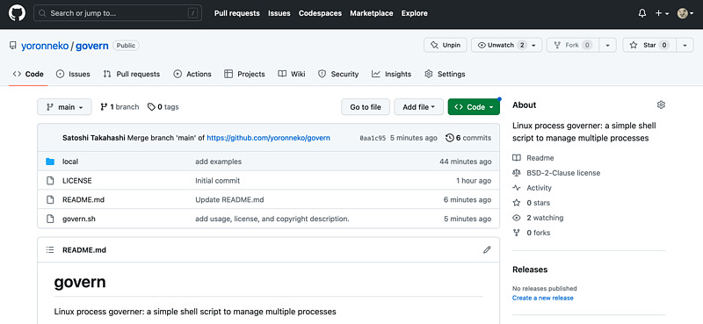Open the GitHub home logo
Screen dimensions: 703x324
tap(17, 13)
